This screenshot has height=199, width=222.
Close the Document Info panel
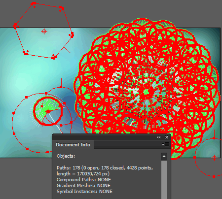[167, 137]
